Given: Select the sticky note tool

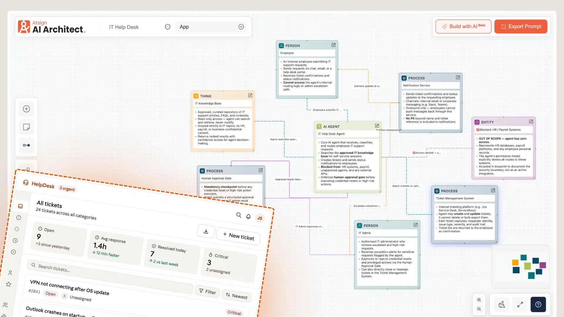Looking at the screenshot, I should tap(26, 127).
